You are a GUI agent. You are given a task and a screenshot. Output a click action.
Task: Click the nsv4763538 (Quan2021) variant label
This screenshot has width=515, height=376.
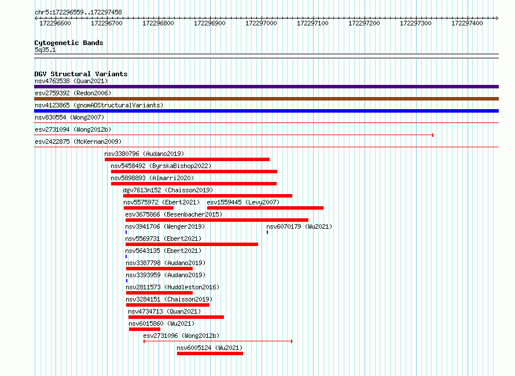click(x=71, y=81)
